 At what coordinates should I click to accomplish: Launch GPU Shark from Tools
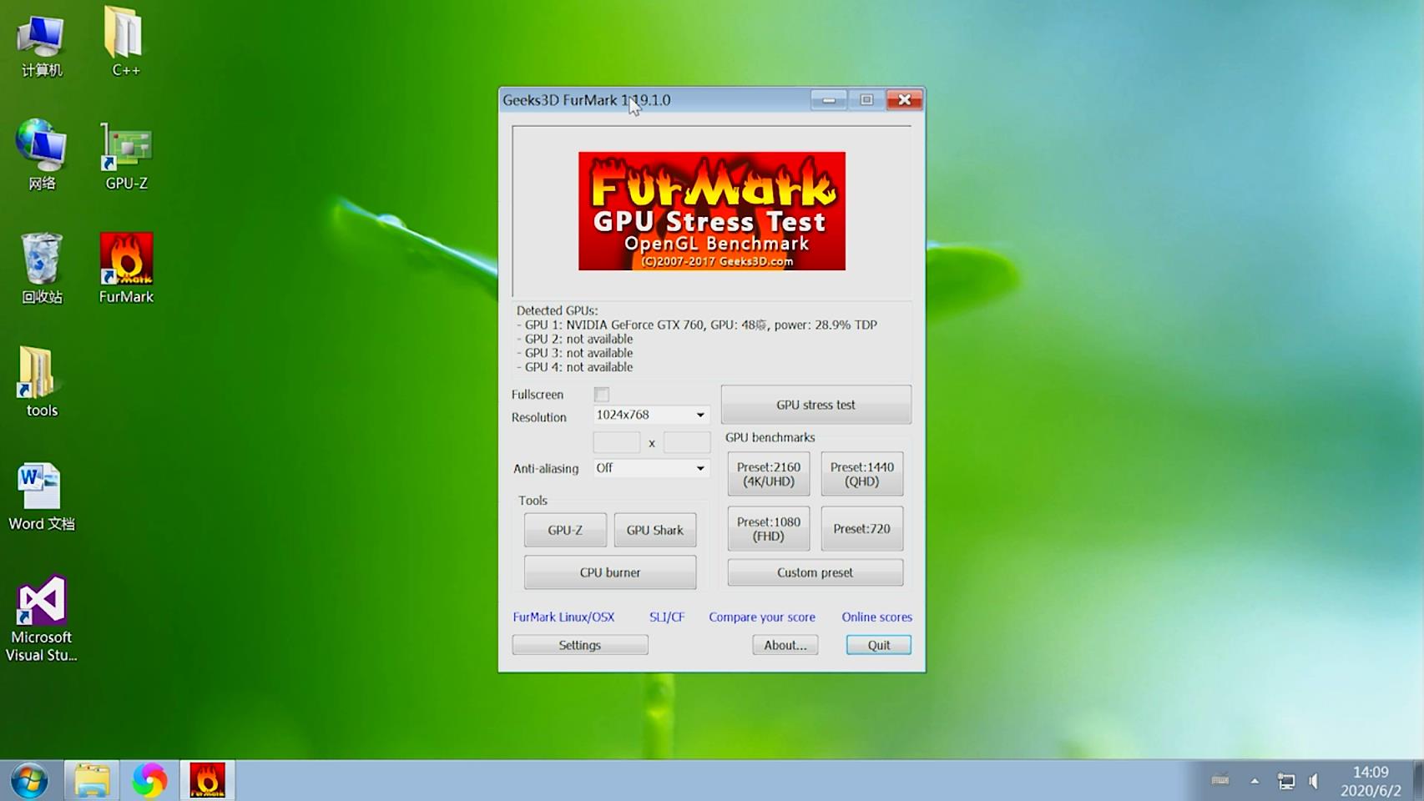(654, 529)
